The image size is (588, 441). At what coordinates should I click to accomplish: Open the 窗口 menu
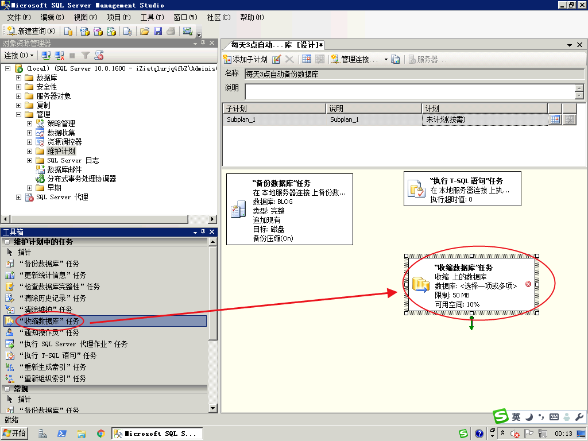[x=185, y=17]
